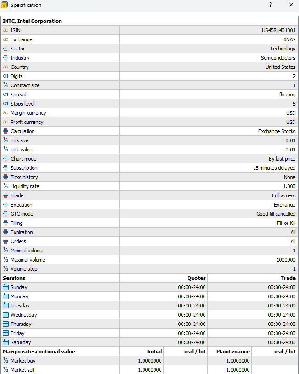Click the fraction icon beside Tick value
Image resolution: width=299 pixels, height=374 pixels.
[x=6, y=150]
